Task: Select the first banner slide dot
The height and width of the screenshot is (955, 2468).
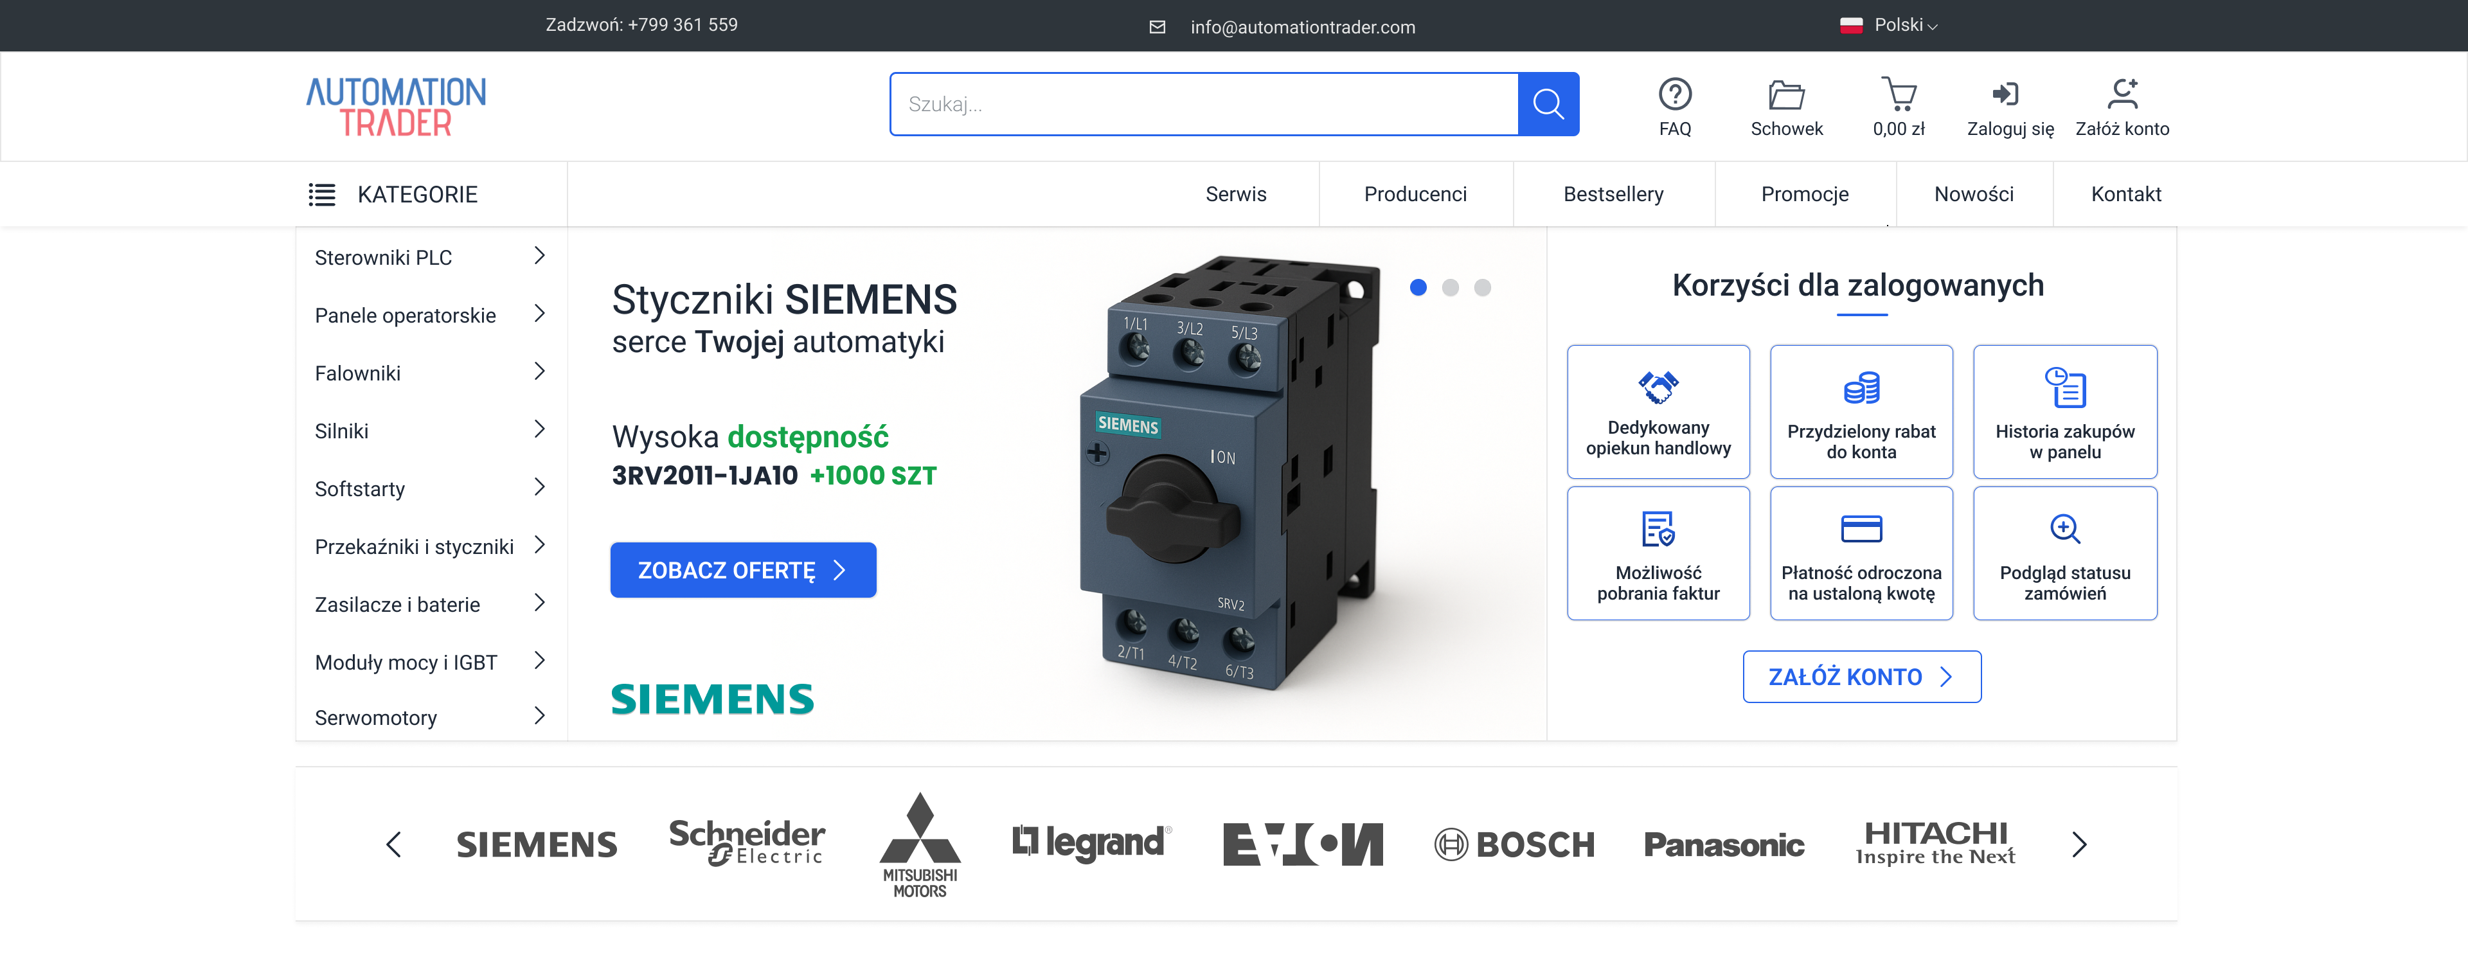Action: (x=1418, y=287)
